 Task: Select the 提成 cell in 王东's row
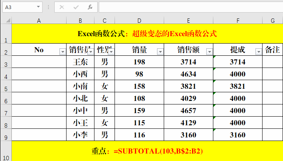click(238, 62)
